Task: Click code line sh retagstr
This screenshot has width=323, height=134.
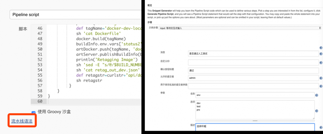Action: point(89,81)
